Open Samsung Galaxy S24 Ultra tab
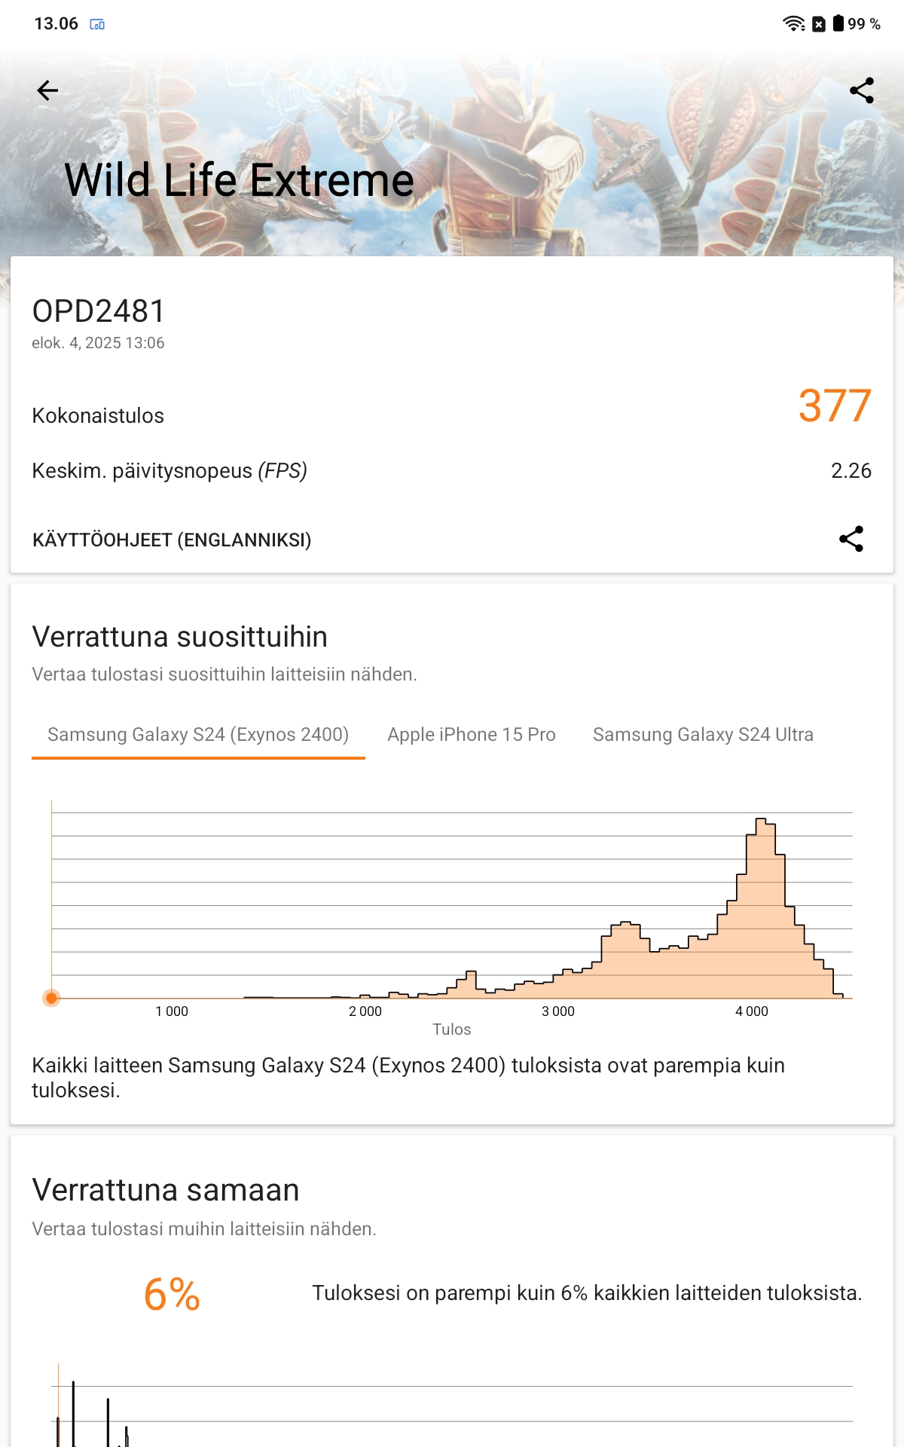The height and width of the screenshot is (1447, 904). click(x=703, y=735)
